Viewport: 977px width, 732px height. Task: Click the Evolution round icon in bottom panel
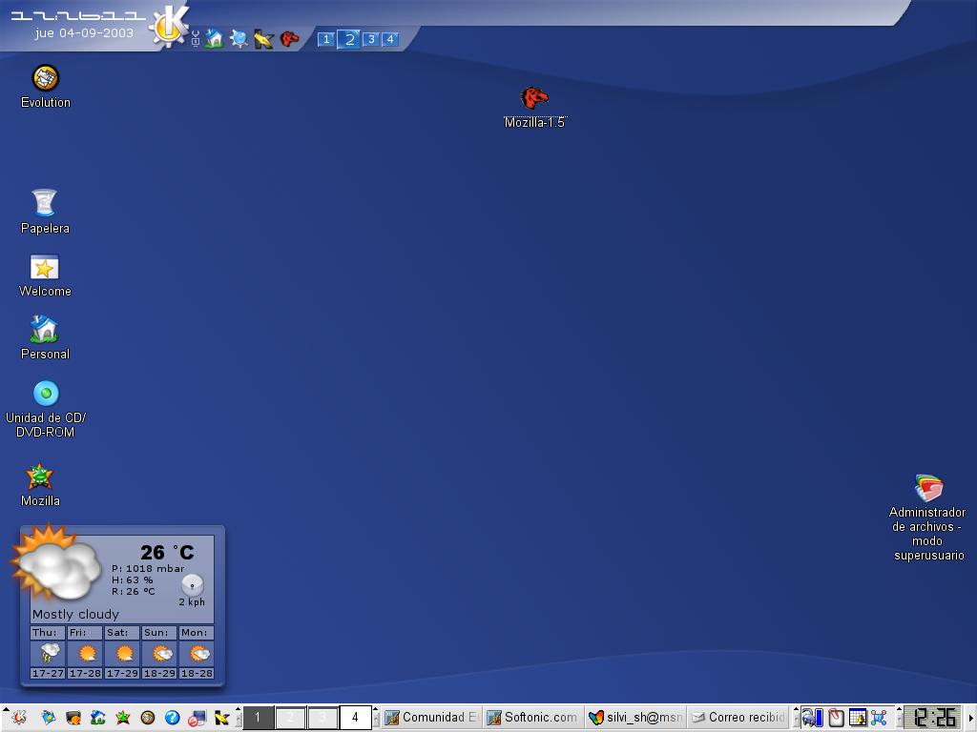[148, 718]
